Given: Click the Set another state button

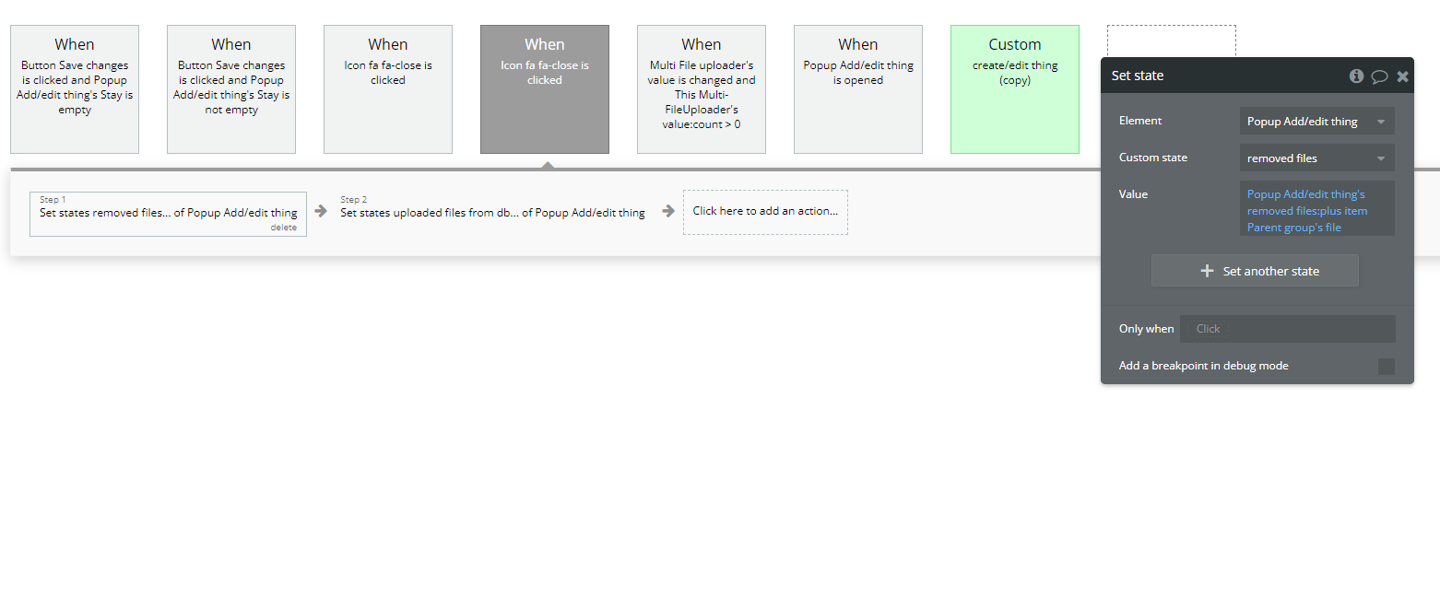Looking at the screenshot, I should (x=1255, y=271).
